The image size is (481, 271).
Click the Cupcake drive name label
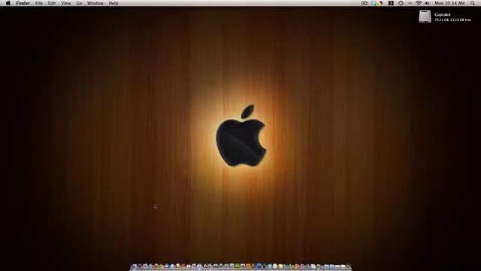tap(443, 14)
